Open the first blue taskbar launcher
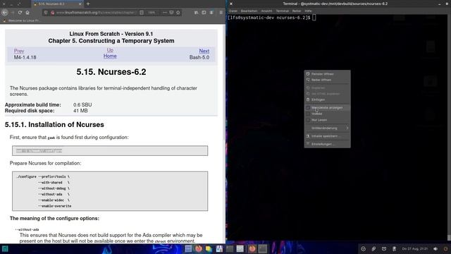 point(188,249)
